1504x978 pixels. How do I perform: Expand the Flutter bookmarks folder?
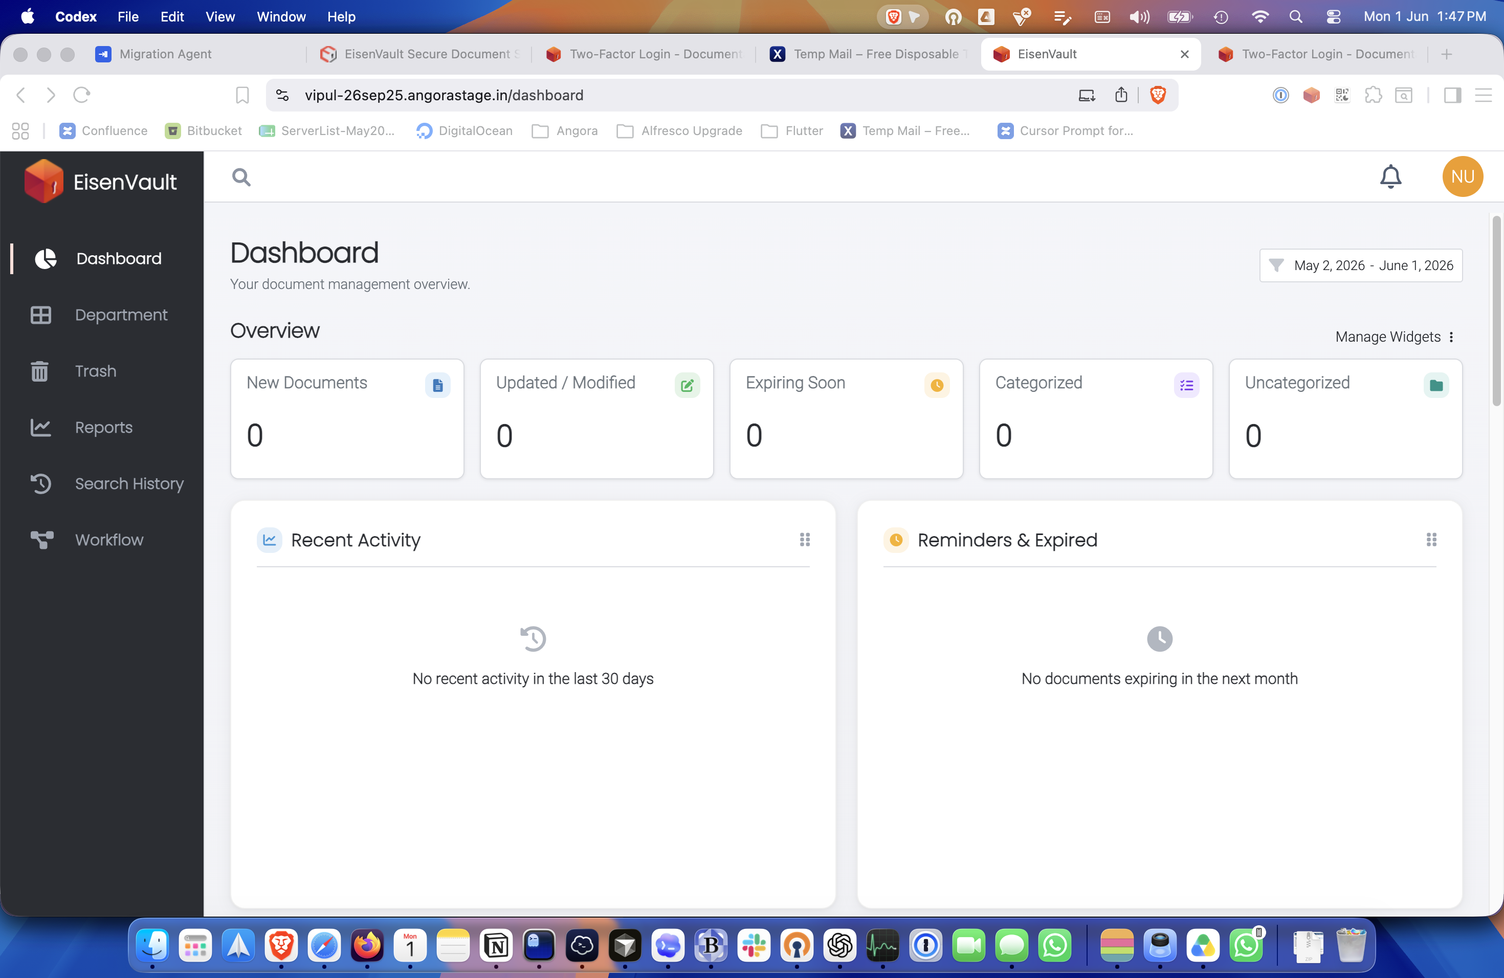click(792, 131)
